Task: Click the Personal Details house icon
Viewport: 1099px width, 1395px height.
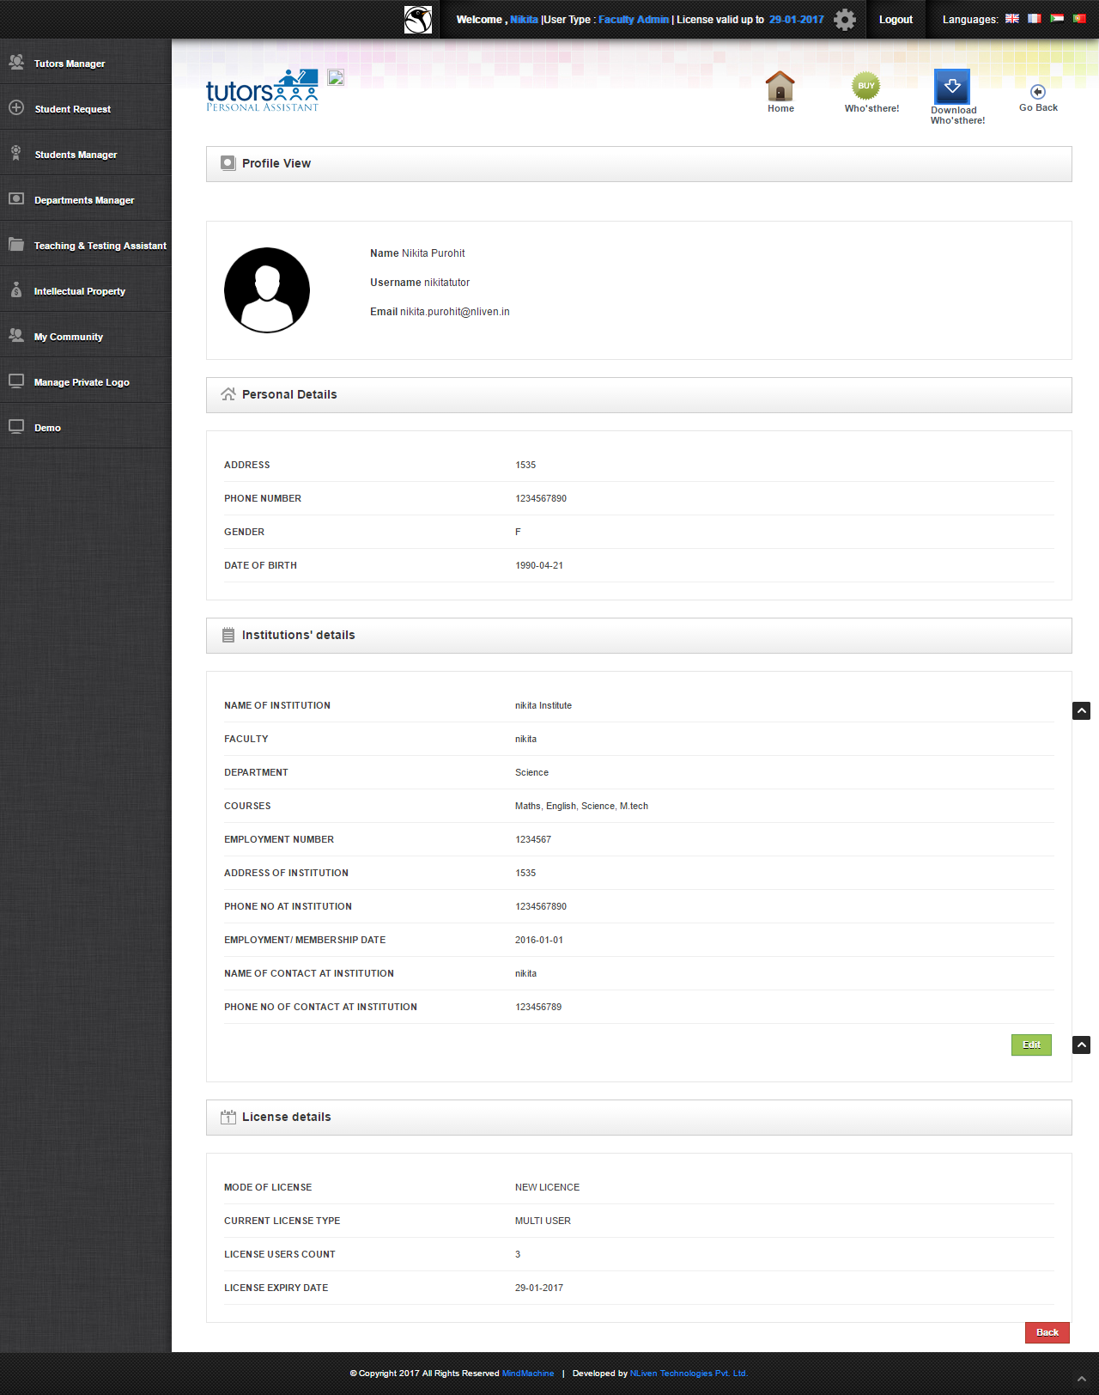Action: (x=228, y=394)
